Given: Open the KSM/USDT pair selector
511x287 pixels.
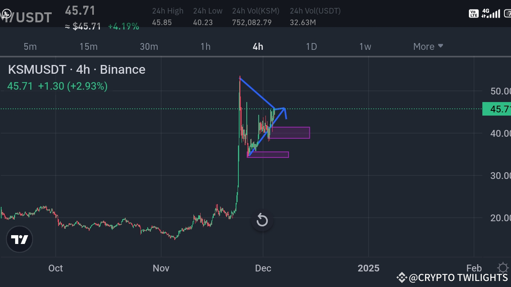Looking at the screenshot, I should tap(27, 17).
